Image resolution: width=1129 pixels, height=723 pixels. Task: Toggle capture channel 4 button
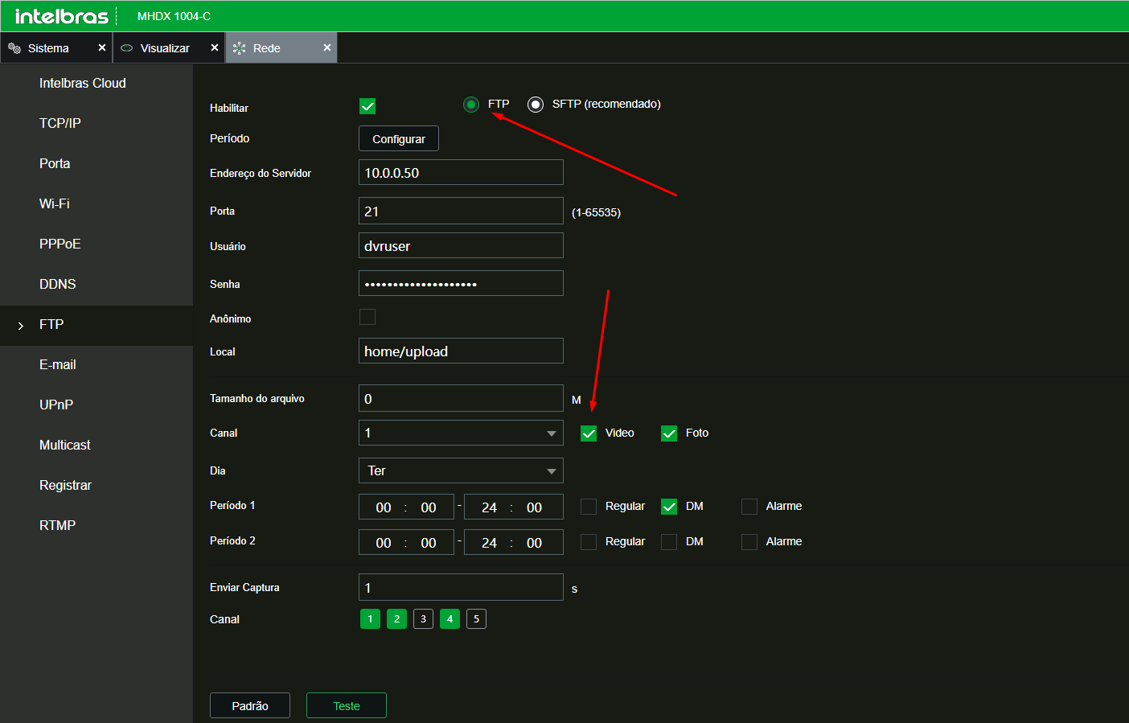450,618
